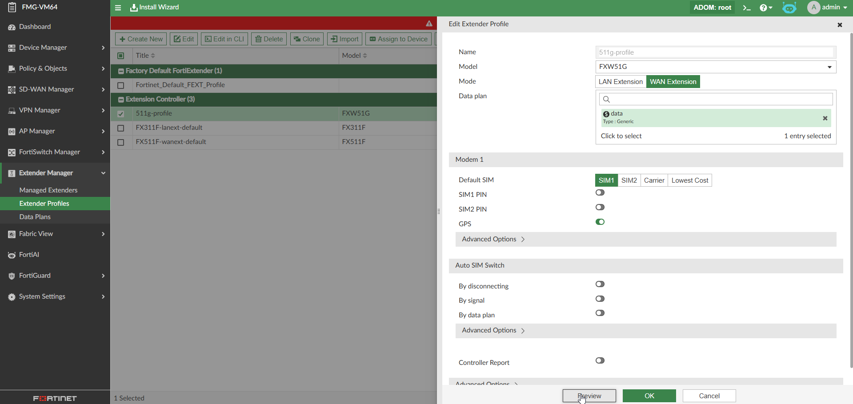The image size is (853, 404).
Task: Sort table by Model column
Action: click(354, 56)
